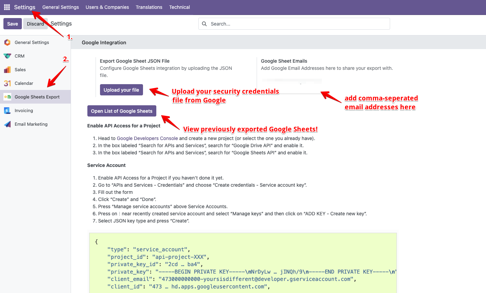
Task: Open Translations menu
Action: point(149,7)
